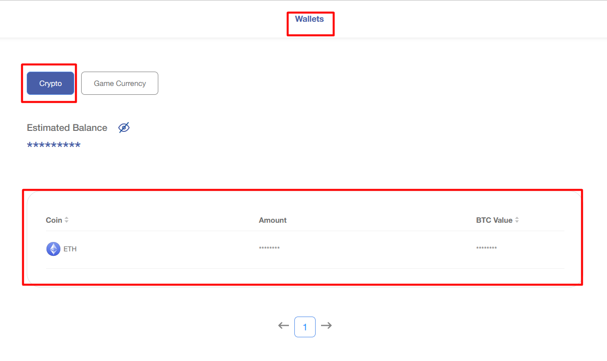Click the down caret beside Coin header
The height and width of the screenshot is (361, 607).
[67, 222]
